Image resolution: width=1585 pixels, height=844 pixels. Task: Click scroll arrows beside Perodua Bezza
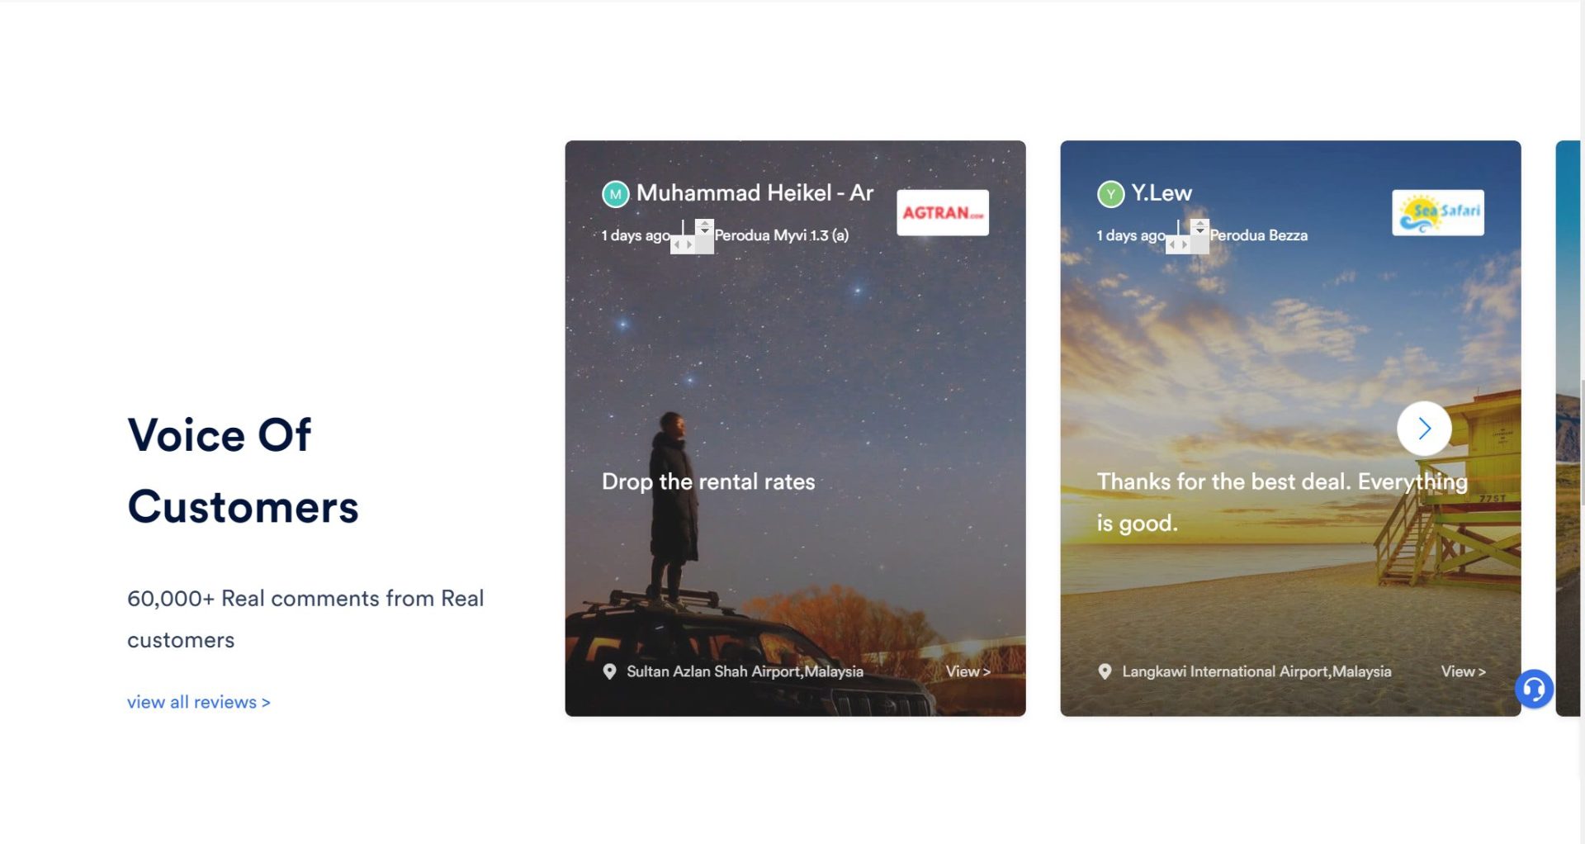click(1199, 228)
